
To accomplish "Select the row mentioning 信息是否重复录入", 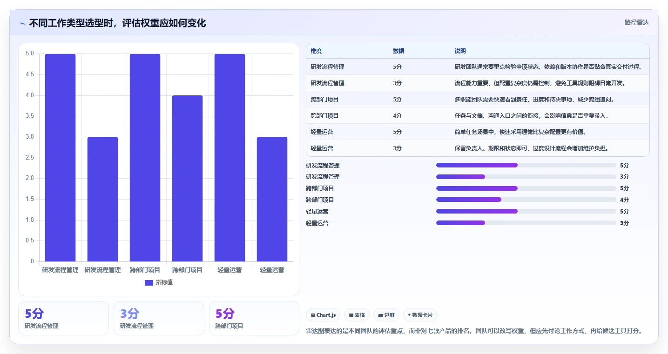I will tap(478, 116).
